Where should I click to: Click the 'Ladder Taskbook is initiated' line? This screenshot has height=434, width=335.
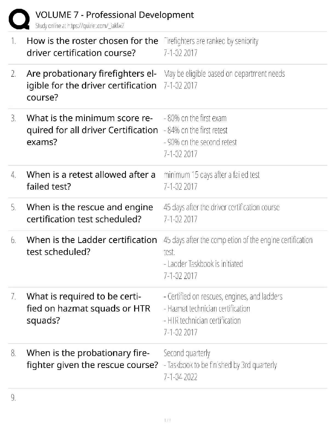203,264
